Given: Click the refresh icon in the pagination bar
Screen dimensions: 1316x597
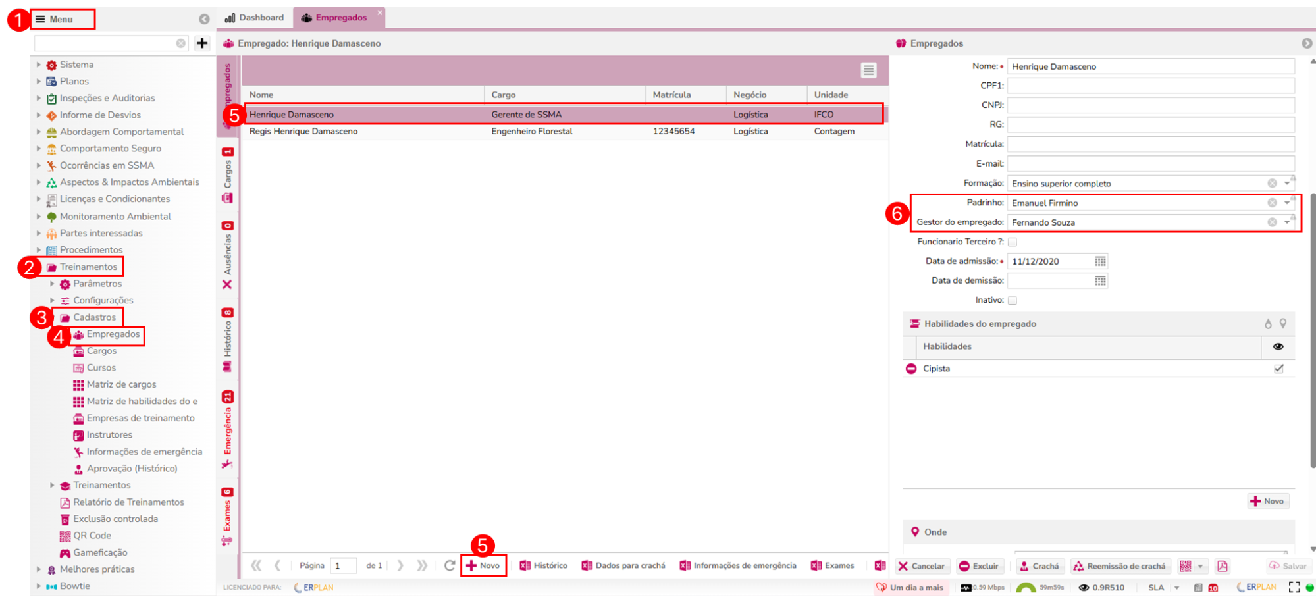Looking at the screenshot, I should coord(450,565).
